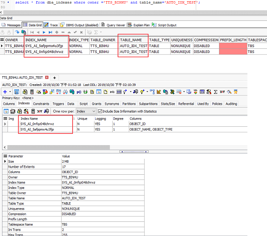Click the insert record plus icon
Viewport: 267px width, 236px height.
point(57,32)
